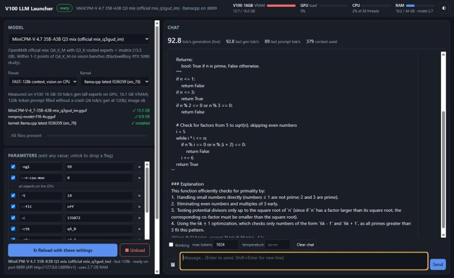
Task: Edit the -ngl value field showing 99
Action: 99,166
